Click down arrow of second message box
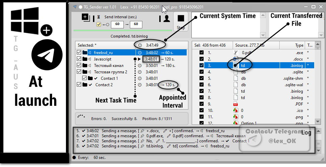326x167 pixels. 321,35
